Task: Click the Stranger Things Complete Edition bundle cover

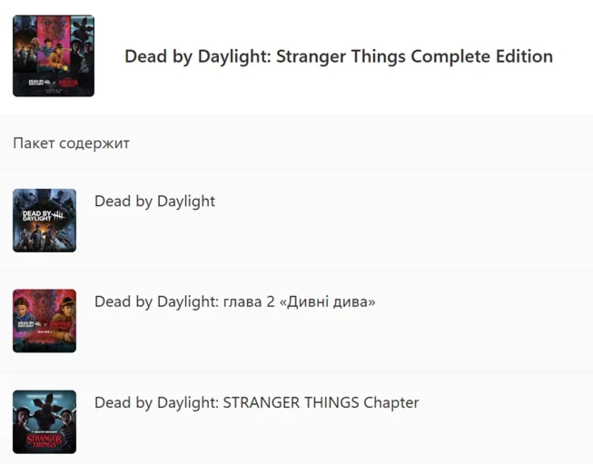Action: click(54, 56)
